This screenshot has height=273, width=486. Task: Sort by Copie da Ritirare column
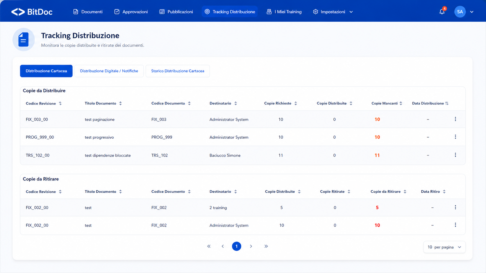pyautogui.click(x=405, y=192)
